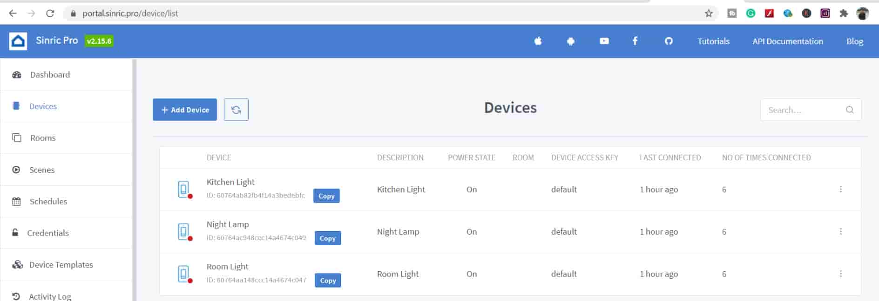Click the Apple app icon

click(538, 41)
